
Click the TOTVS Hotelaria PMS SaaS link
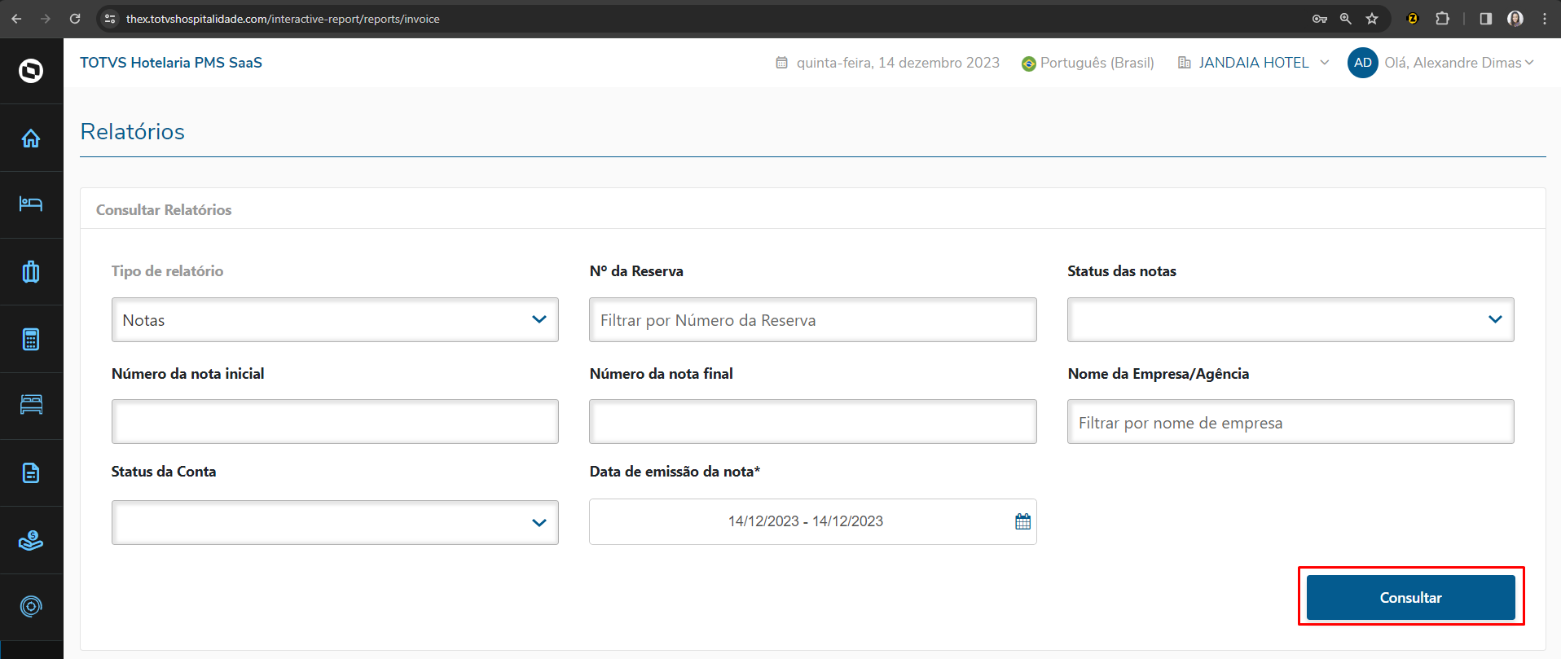[x=171, y=63]
